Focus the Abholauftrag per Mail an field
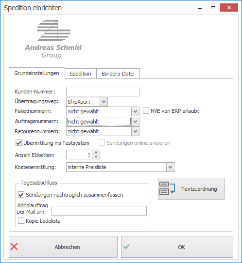 [x=99, y=211]
